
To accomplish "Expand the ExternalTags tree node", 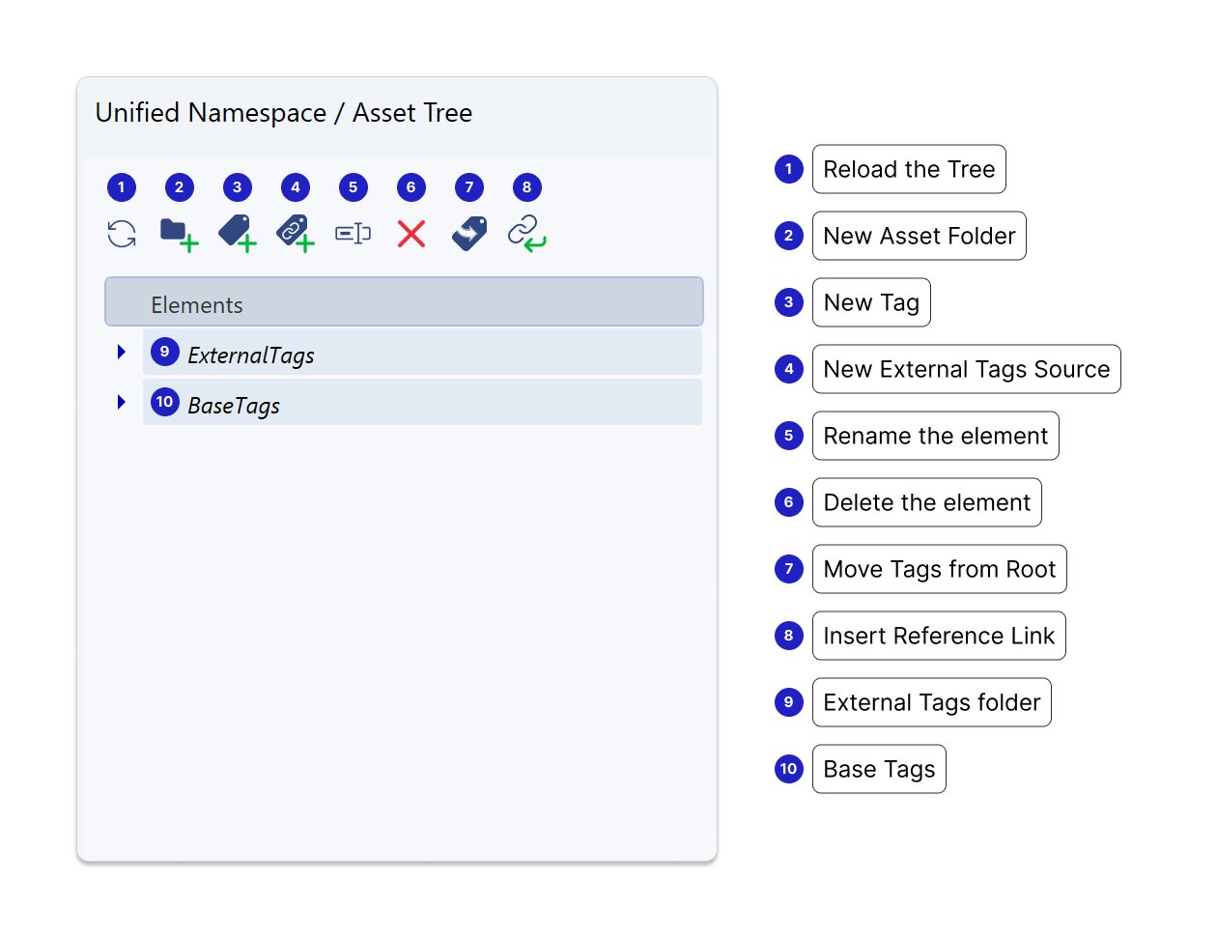I will (121, 352).
